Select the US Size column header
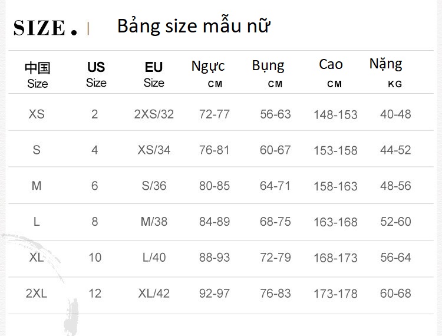Image resolution: width=442 pixels, height=336 pixels. (95, 74)
